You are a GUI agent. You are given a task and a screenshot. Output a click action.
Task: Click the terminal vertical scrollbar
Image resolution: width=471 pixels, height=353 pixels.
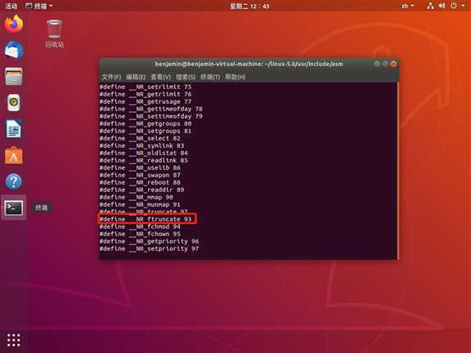click(397, 171)
